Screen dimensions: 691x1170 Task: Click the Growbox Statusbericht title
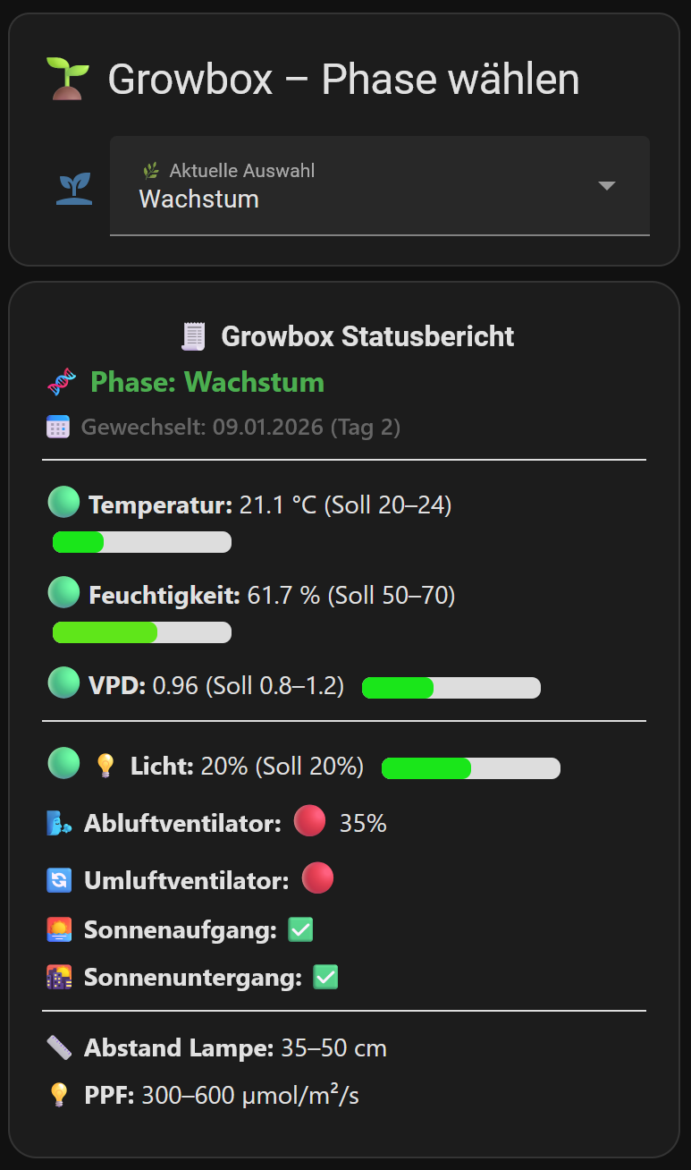tap(368, 335)
